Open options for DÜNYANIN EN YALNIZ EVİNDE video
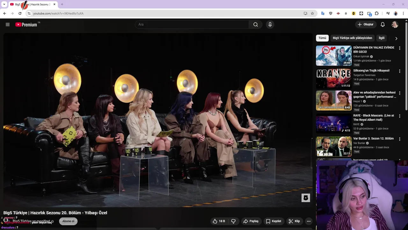 pyautogui.click(x=400, y=48)
